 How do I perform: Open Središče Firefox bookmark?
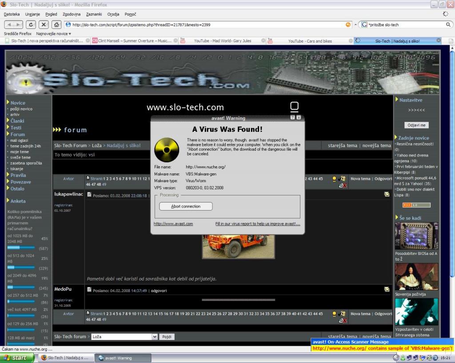pos(18,34)
